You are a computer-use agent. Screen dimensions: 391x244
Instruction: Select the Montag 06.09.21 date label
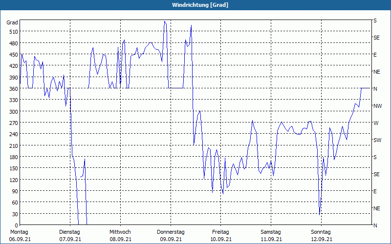click(x=20, y=236)
